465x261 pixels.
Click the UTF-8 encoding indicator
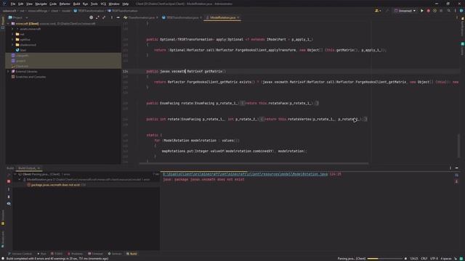434,259
